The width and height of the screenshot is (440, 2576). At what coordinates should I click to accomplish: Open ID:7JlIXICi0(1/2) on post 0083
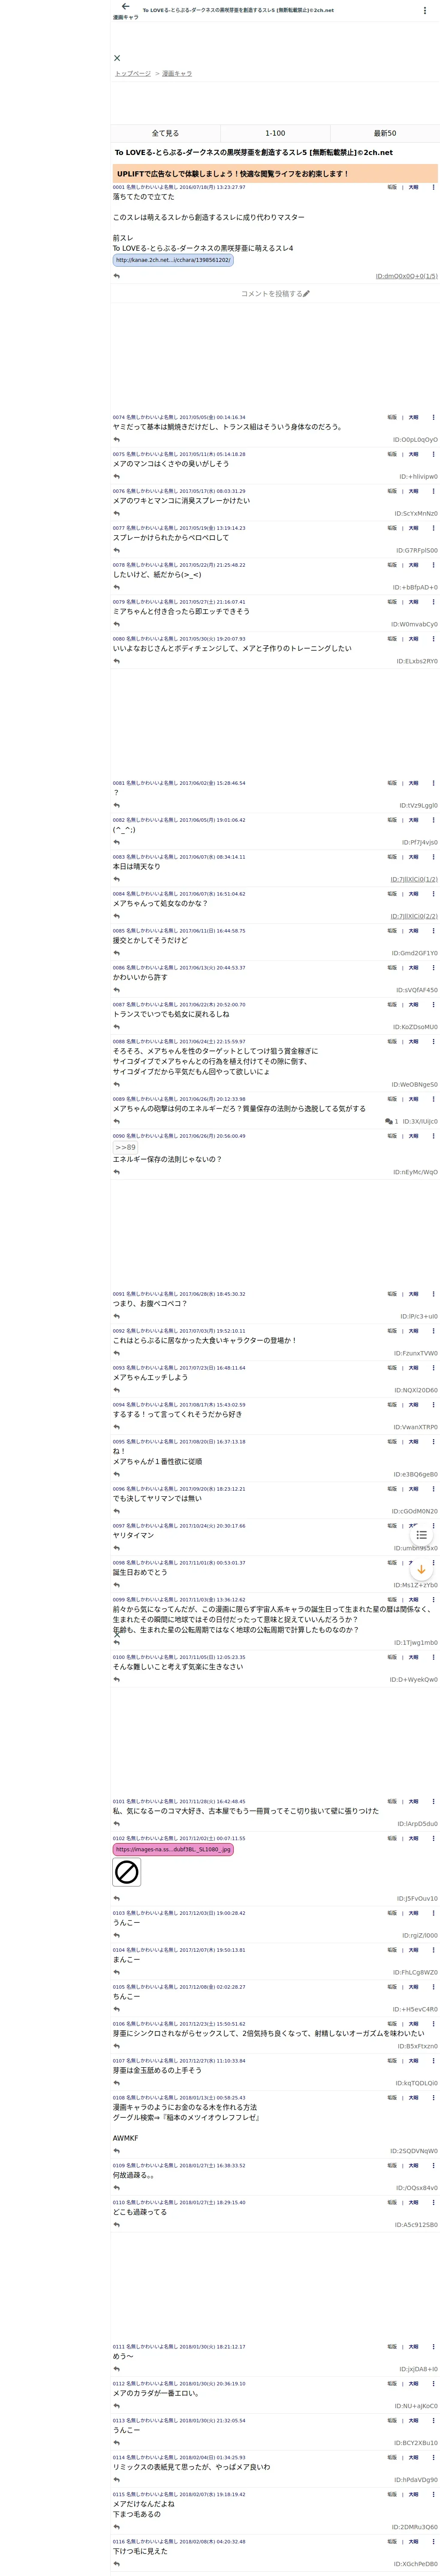[x=413, y=880]
